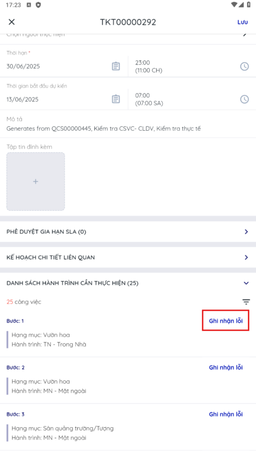The image size is (256, 455).
Task: Add attachment with the plus tile
Action: coord(36,182)
